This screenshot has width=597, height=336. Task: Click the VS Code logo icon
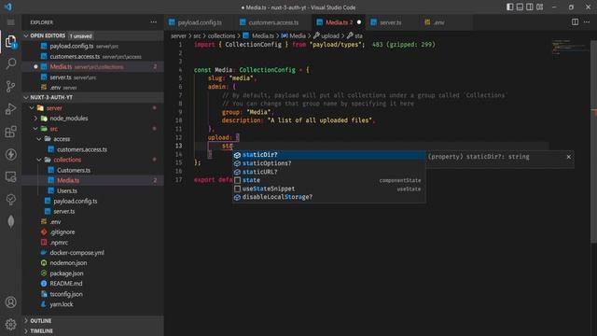click(8, 7)
